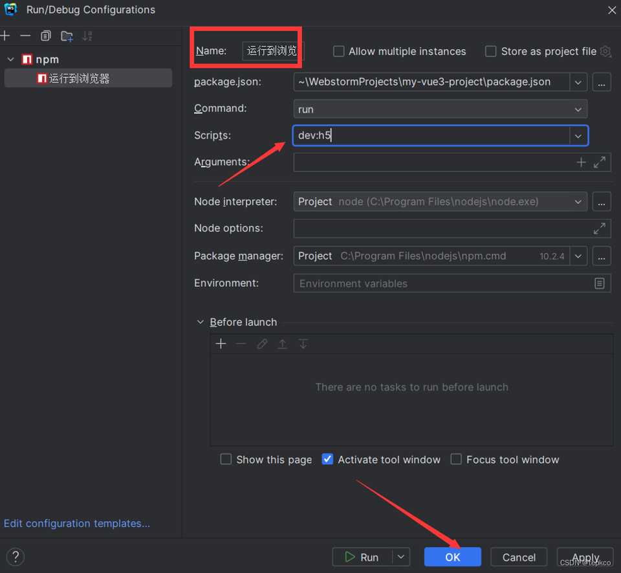
Task: Move Before launch task down
Action: click(303, 344)
